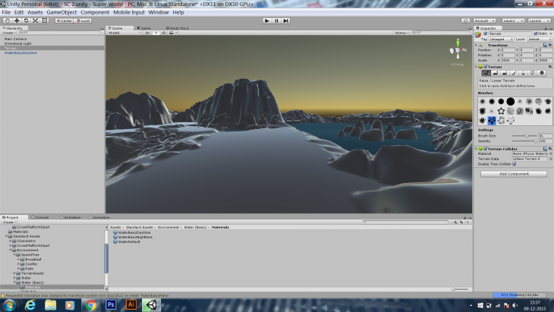Select the Raise/Lower Terrain tool
554x312 pixels.
(x=486, y=73)
